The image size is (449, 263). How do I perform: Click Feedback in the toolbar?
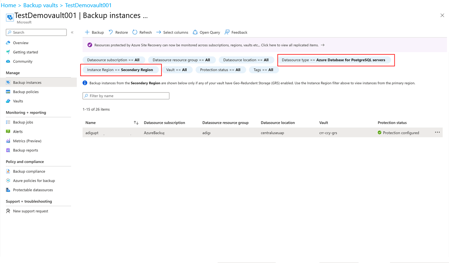click(x=236, y=32)
